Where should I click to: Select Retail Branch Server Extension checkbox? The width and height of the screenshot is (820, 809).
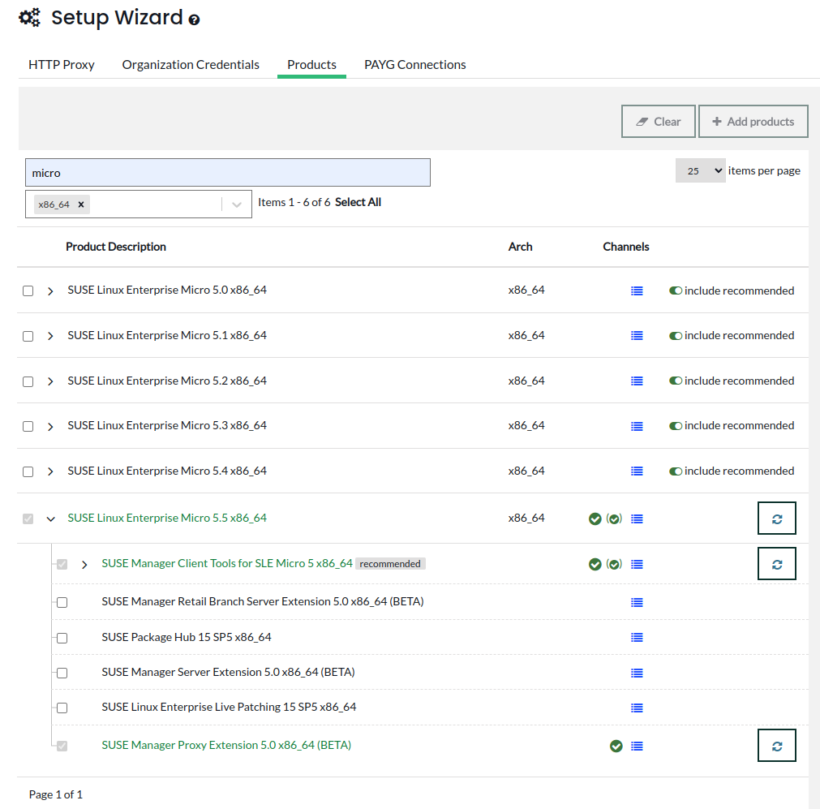pyautogui.click(x=62, y=602)
